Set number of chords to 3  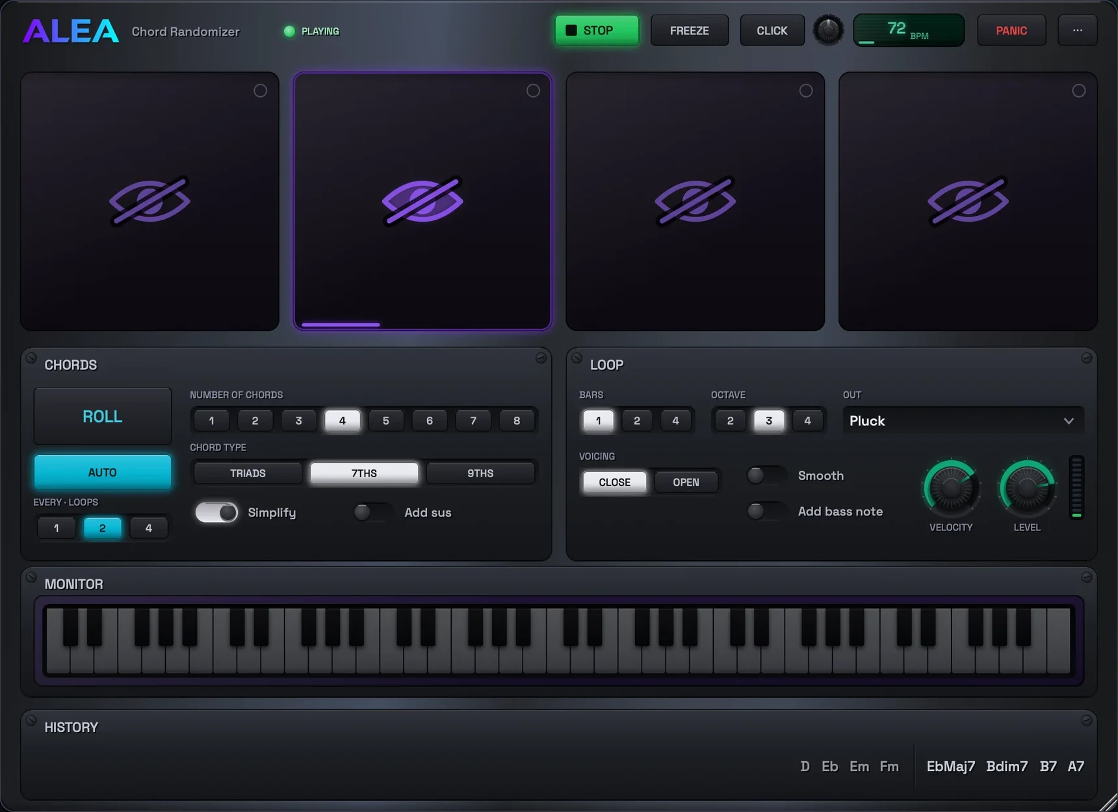click(298, 421)
